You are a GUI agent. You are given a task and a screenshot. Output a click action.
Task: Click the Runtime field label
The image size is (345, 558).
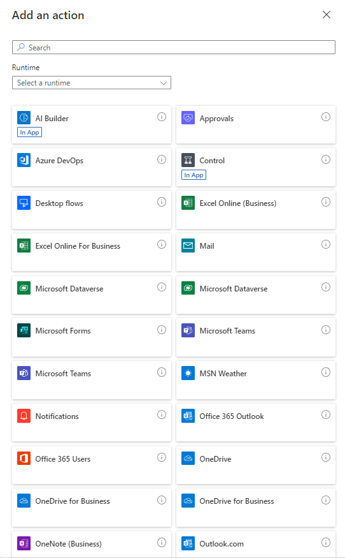click(x=26, y=67)
